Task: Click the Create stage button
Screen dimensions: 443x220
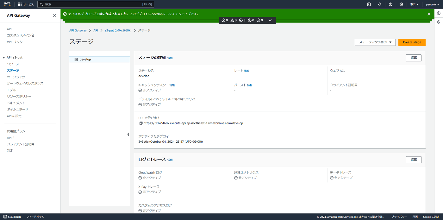Action: pyautogui.click(x=412, y=42)
